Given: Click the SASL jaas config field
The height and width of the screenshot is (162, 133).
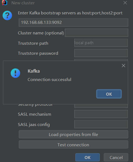Looking at the screenshot, I should [101, 124].
